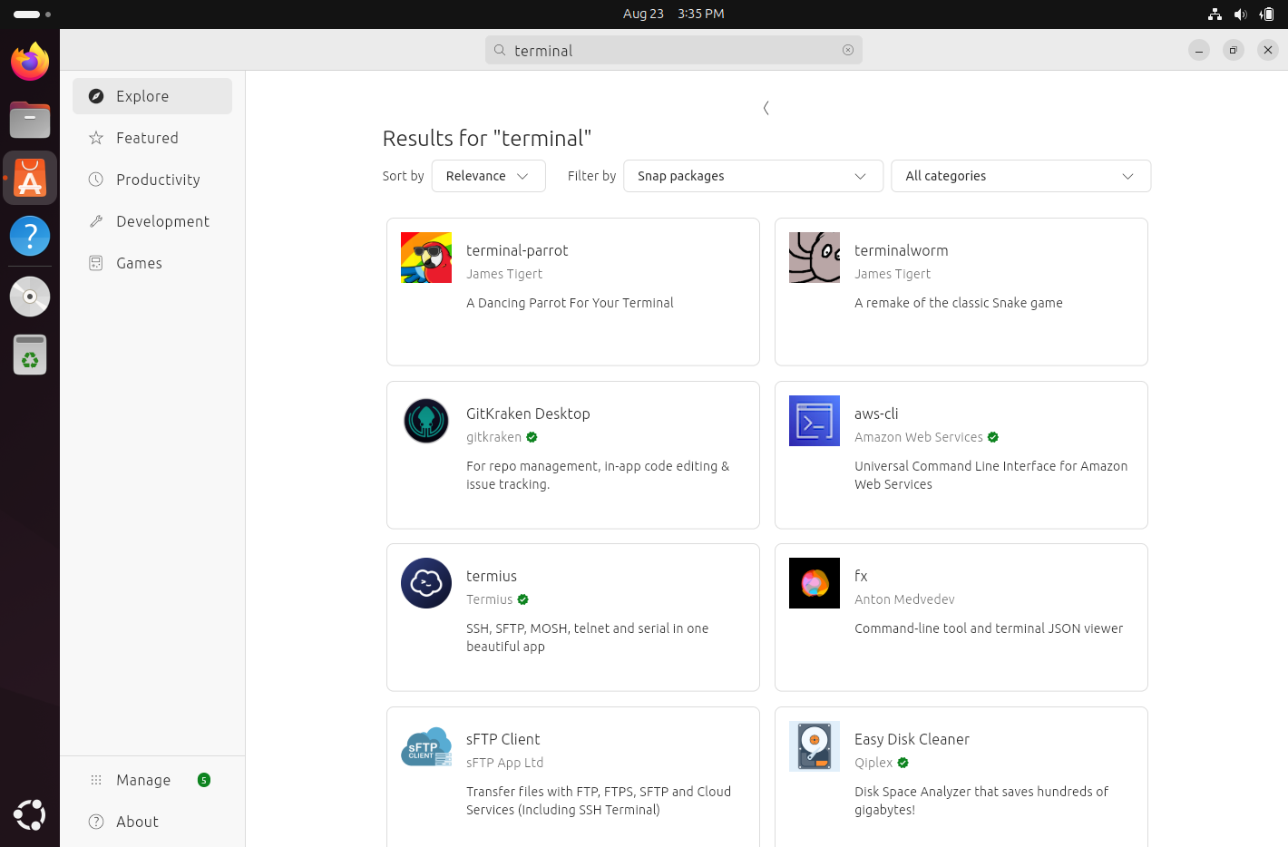
Task: Click the terminalworm snake icon
Action: [x=814, y=258]
